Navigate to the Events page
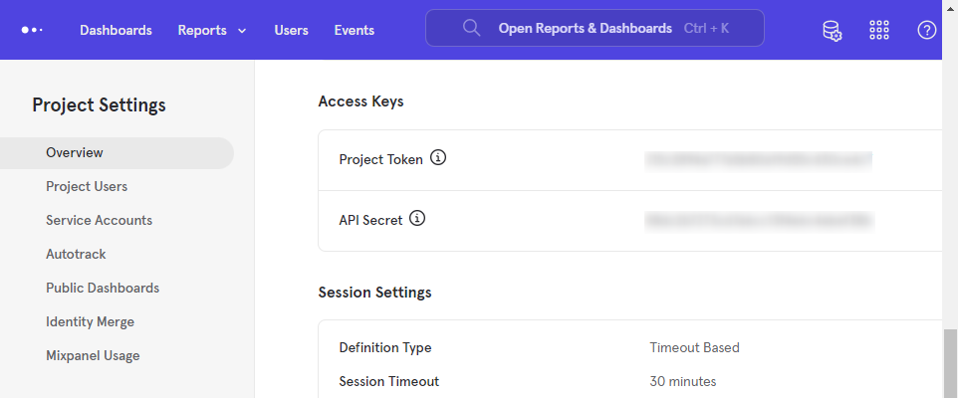Screen dimensions: 958x398 click(x=354, y=30)
